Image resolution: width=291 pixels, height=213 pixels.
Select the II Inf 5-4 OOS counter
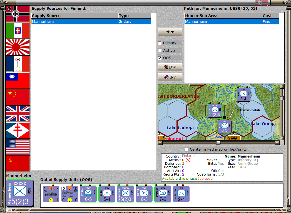click(x=107, y=194)
